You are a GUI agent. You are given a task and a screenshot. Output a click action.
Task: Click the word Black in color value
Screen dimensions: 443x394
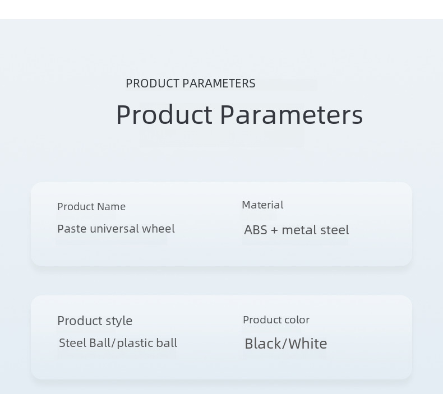click(264, 344)
